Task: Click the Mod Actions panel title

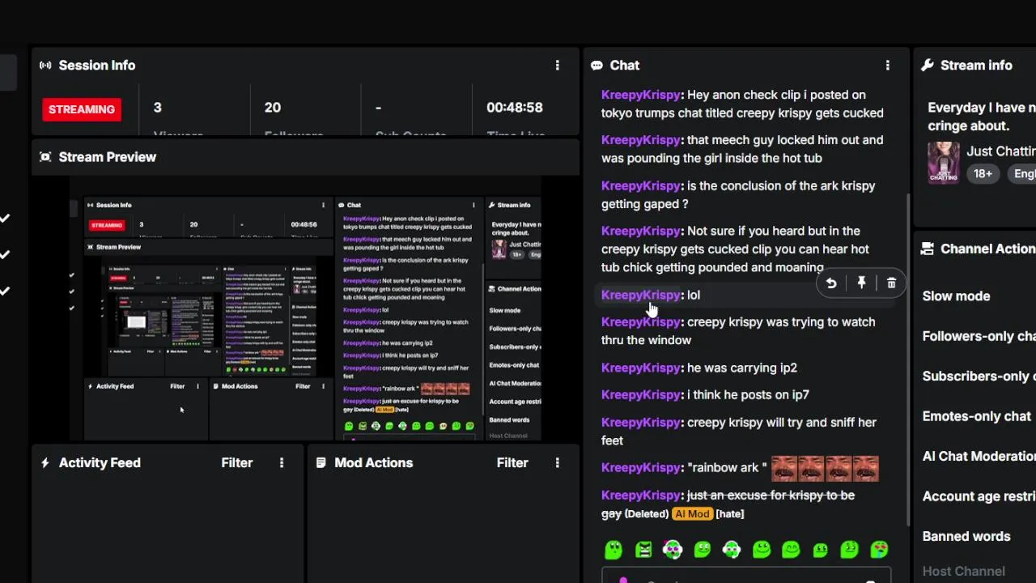Action: coord(374,463)
